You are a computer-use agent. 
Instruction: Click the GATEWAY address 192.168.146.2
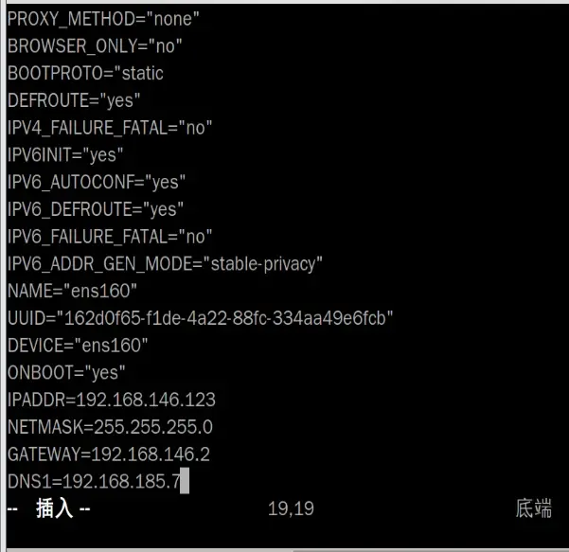pyautogui.click(x=151, y=454)
